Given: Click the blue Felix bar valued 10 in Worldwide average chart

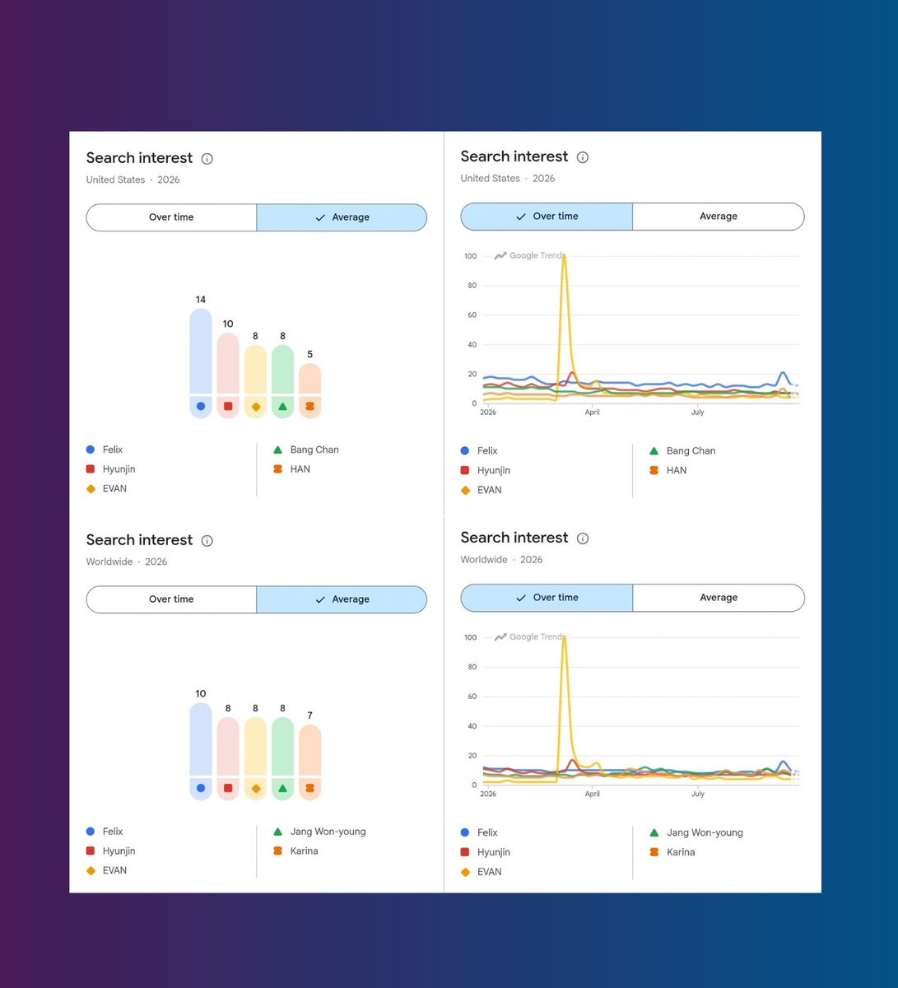Looking at the screenshot, I should coord(201,751).
